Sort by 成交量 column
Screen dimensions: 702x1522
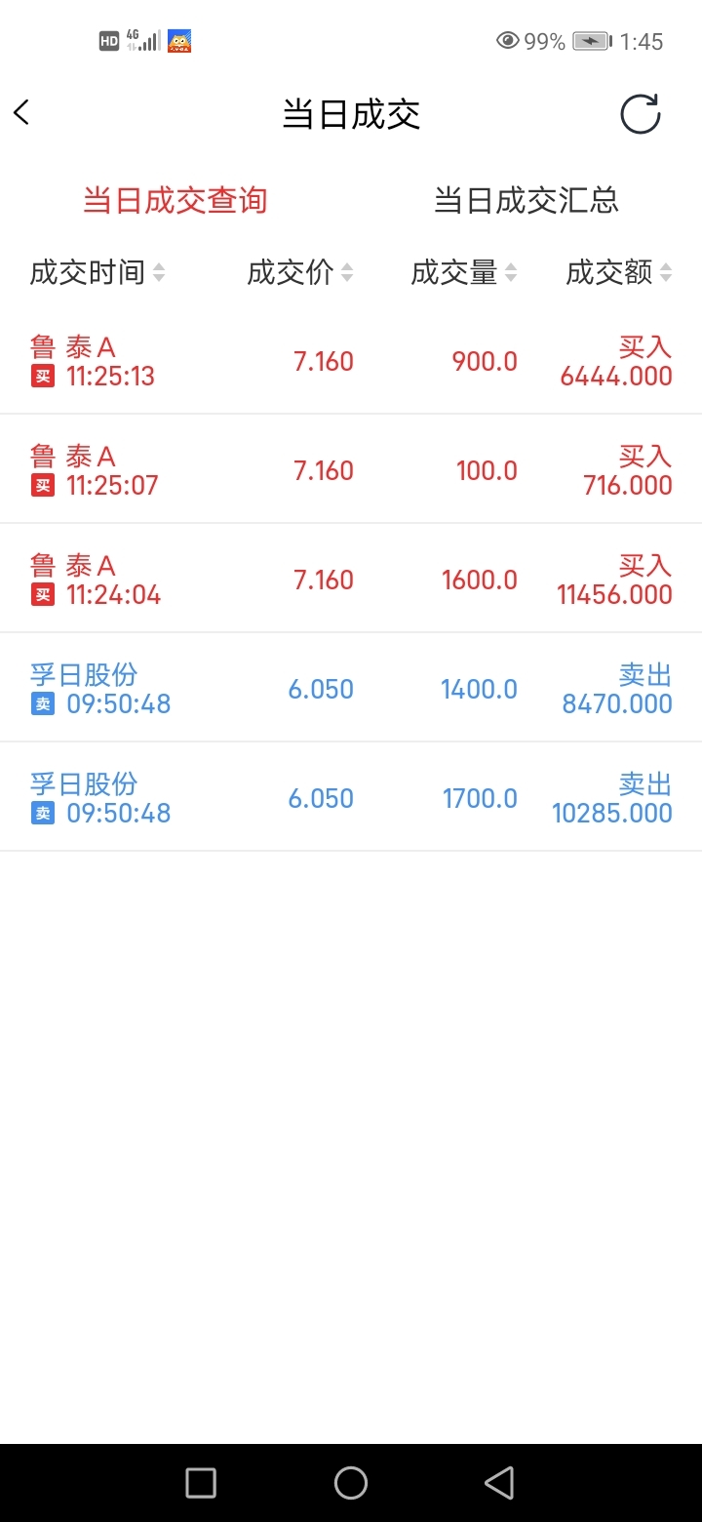coord(463,273)
